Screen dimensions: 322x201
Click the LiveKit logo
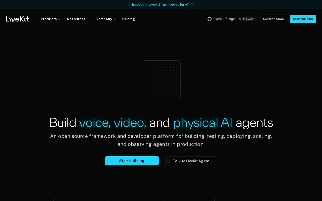17,19
